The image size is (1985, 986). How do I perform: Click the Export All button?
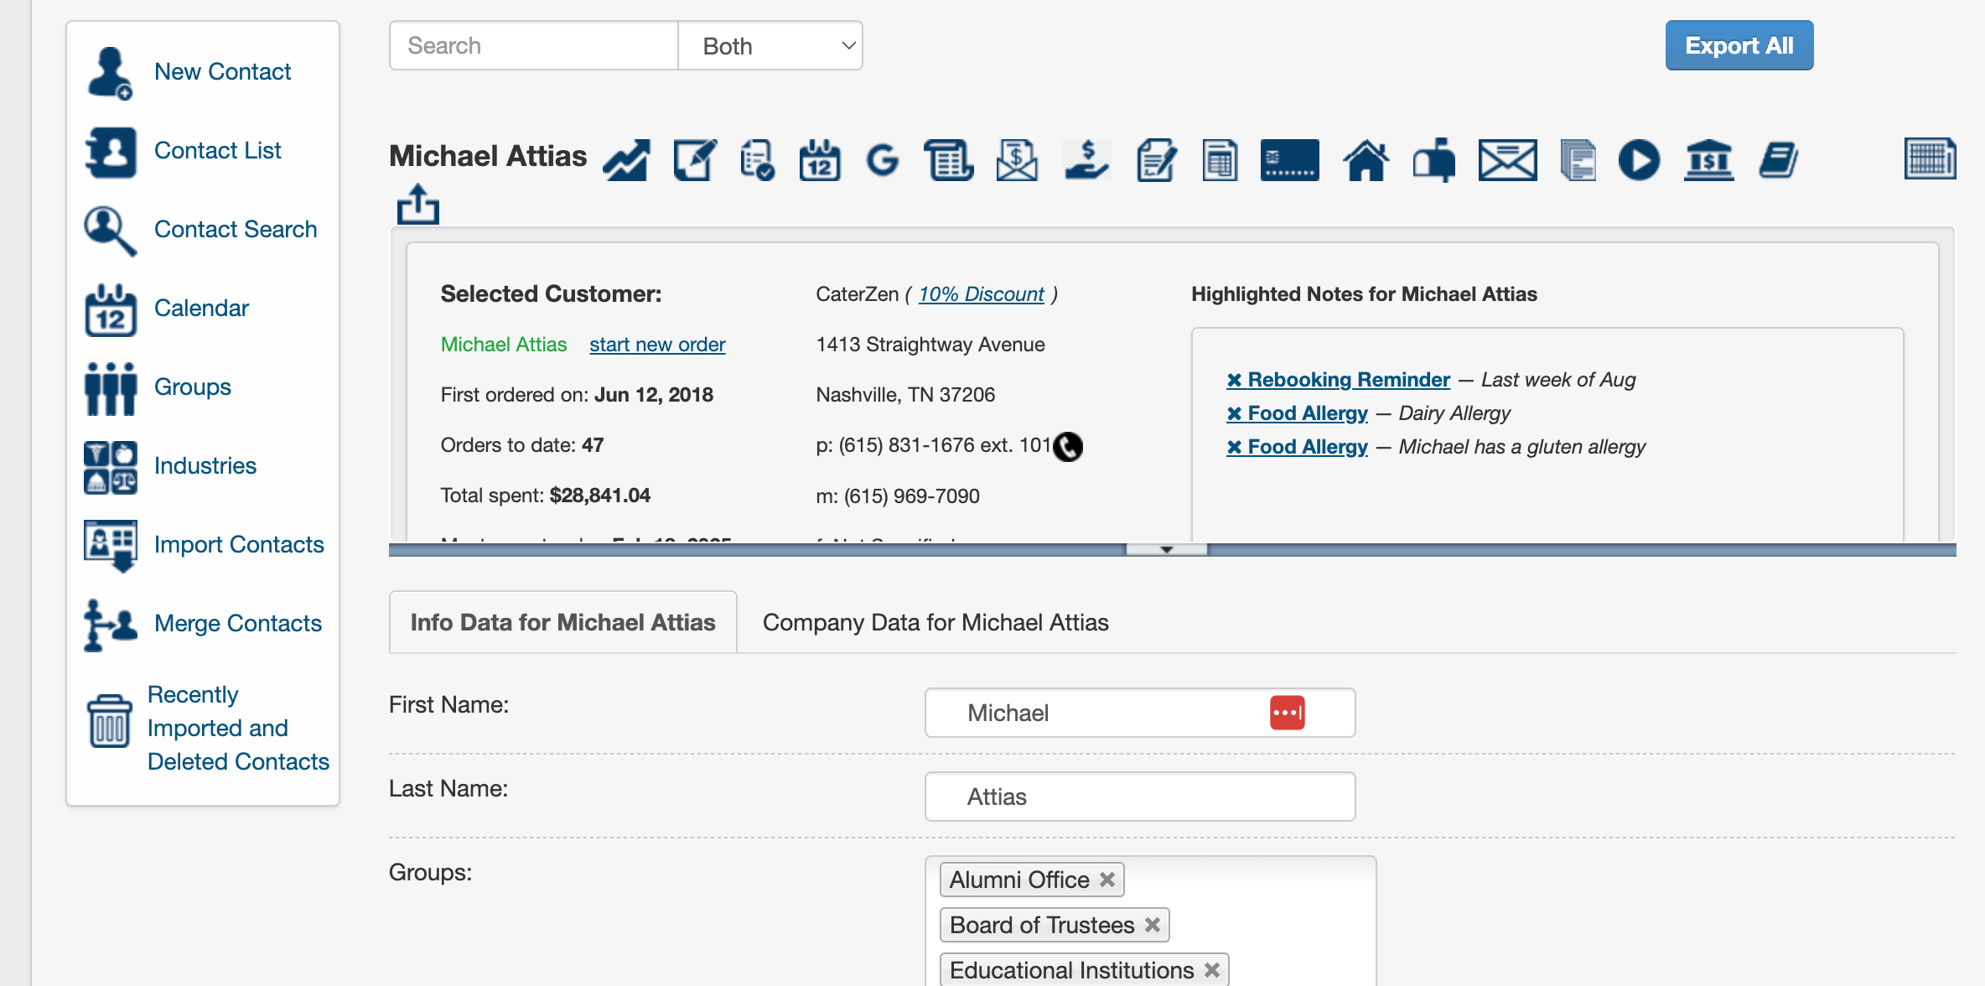(1739, 45)
